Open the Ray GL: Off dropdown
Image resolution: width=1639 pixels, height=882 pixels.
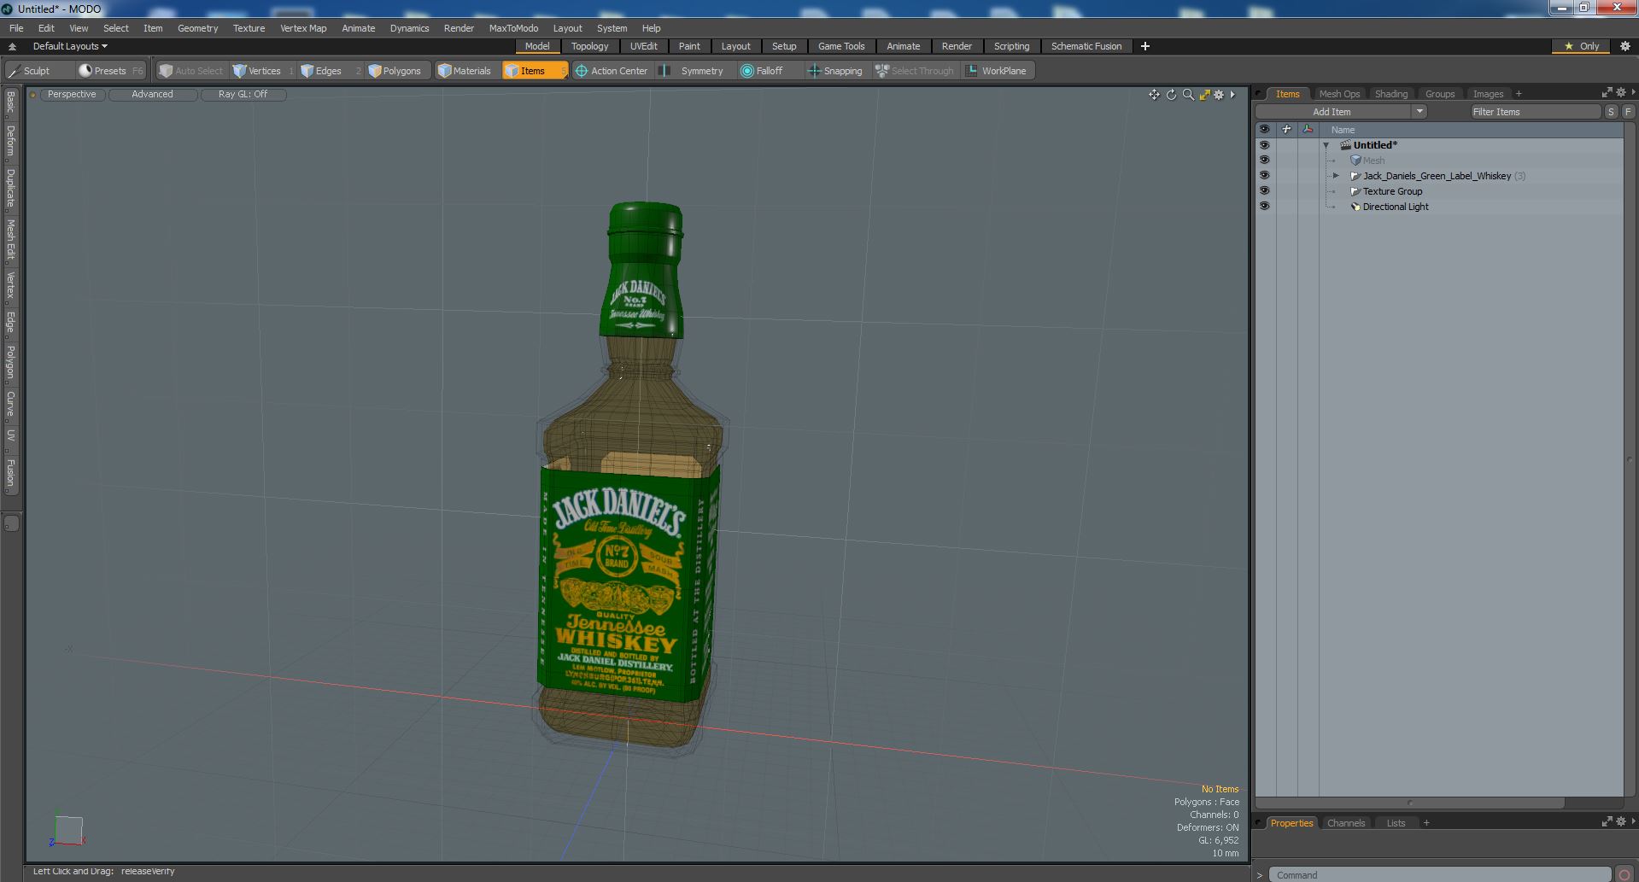243,95
